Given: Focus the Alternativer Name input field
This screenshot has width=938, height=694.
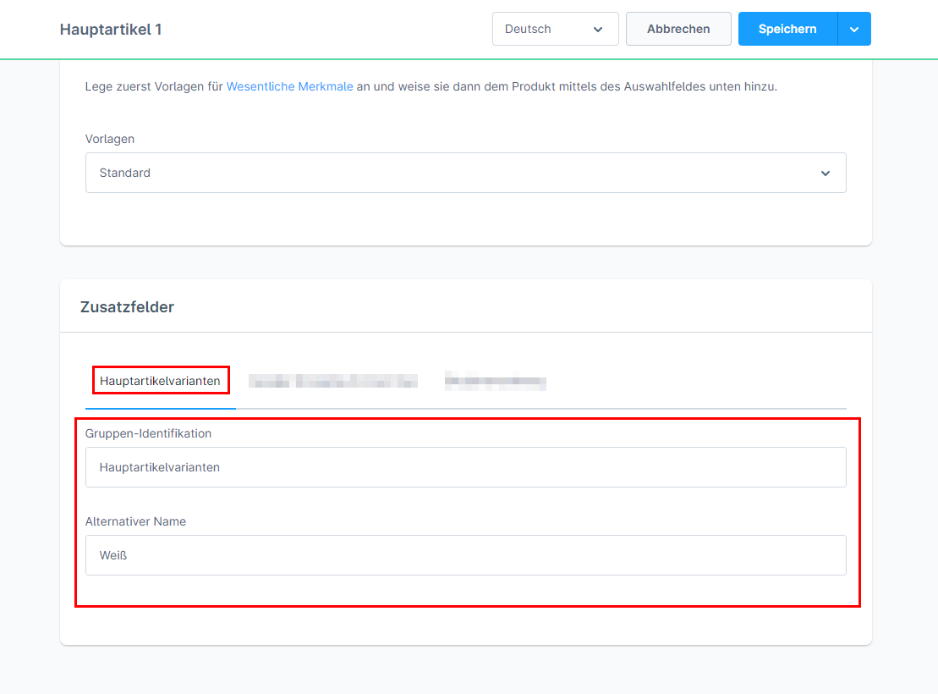Looking at the screenshot, I should (x=465, y=555).
